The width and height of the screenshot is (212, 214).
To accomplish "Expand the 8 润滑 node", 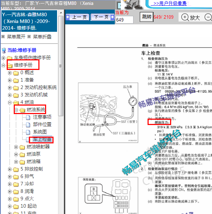I will tap(10, 191).
